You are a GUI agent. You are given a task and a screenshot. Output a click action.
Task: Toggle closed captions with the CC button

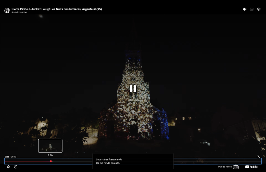[252, 9]
